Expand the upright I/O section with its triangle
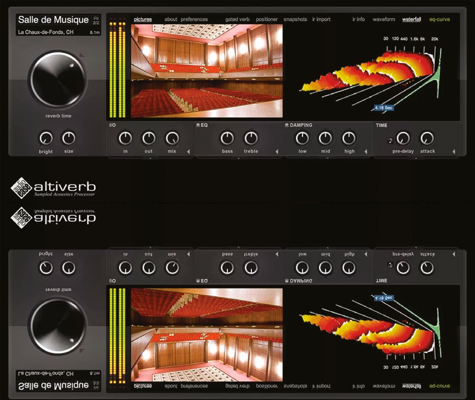 tap(188, 151)
